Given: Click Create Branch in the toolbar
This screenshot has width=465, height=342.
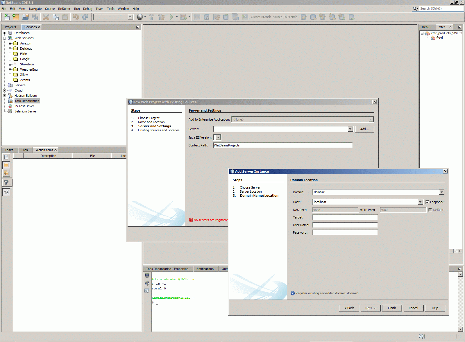Looking at the screenshot, I should coord(261,17).
